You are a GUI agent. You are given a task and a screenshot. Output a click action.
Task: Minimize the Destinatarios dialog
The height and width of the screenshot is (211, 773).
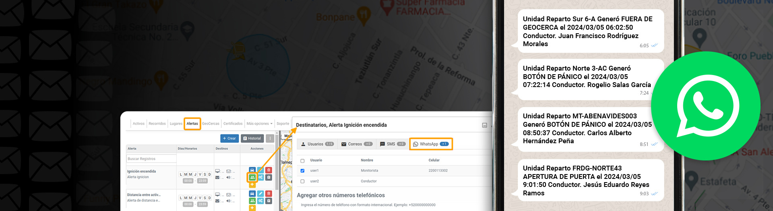point(485,125)
